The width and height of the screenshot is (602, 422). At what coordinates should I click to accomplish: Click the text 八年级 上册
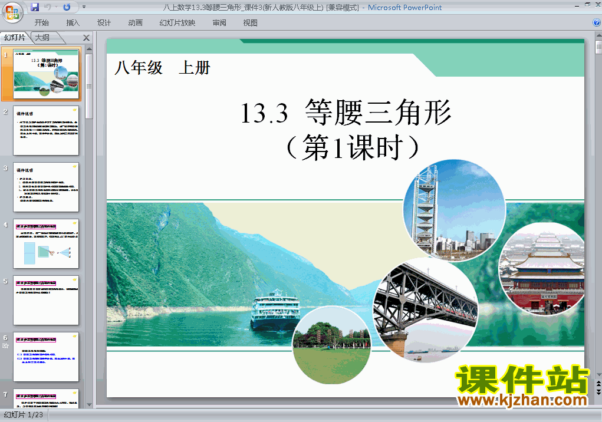coord(162,68)
